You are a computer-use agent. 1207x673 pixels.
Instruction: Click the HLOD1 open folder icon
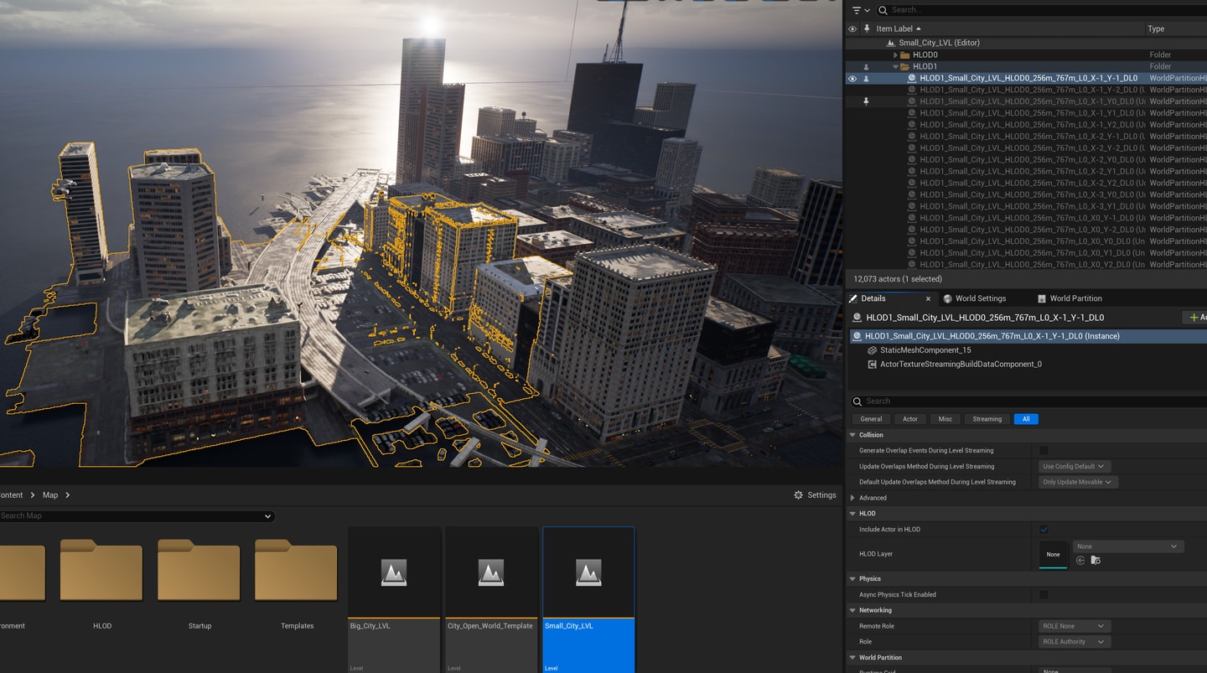tap(904, 66)
